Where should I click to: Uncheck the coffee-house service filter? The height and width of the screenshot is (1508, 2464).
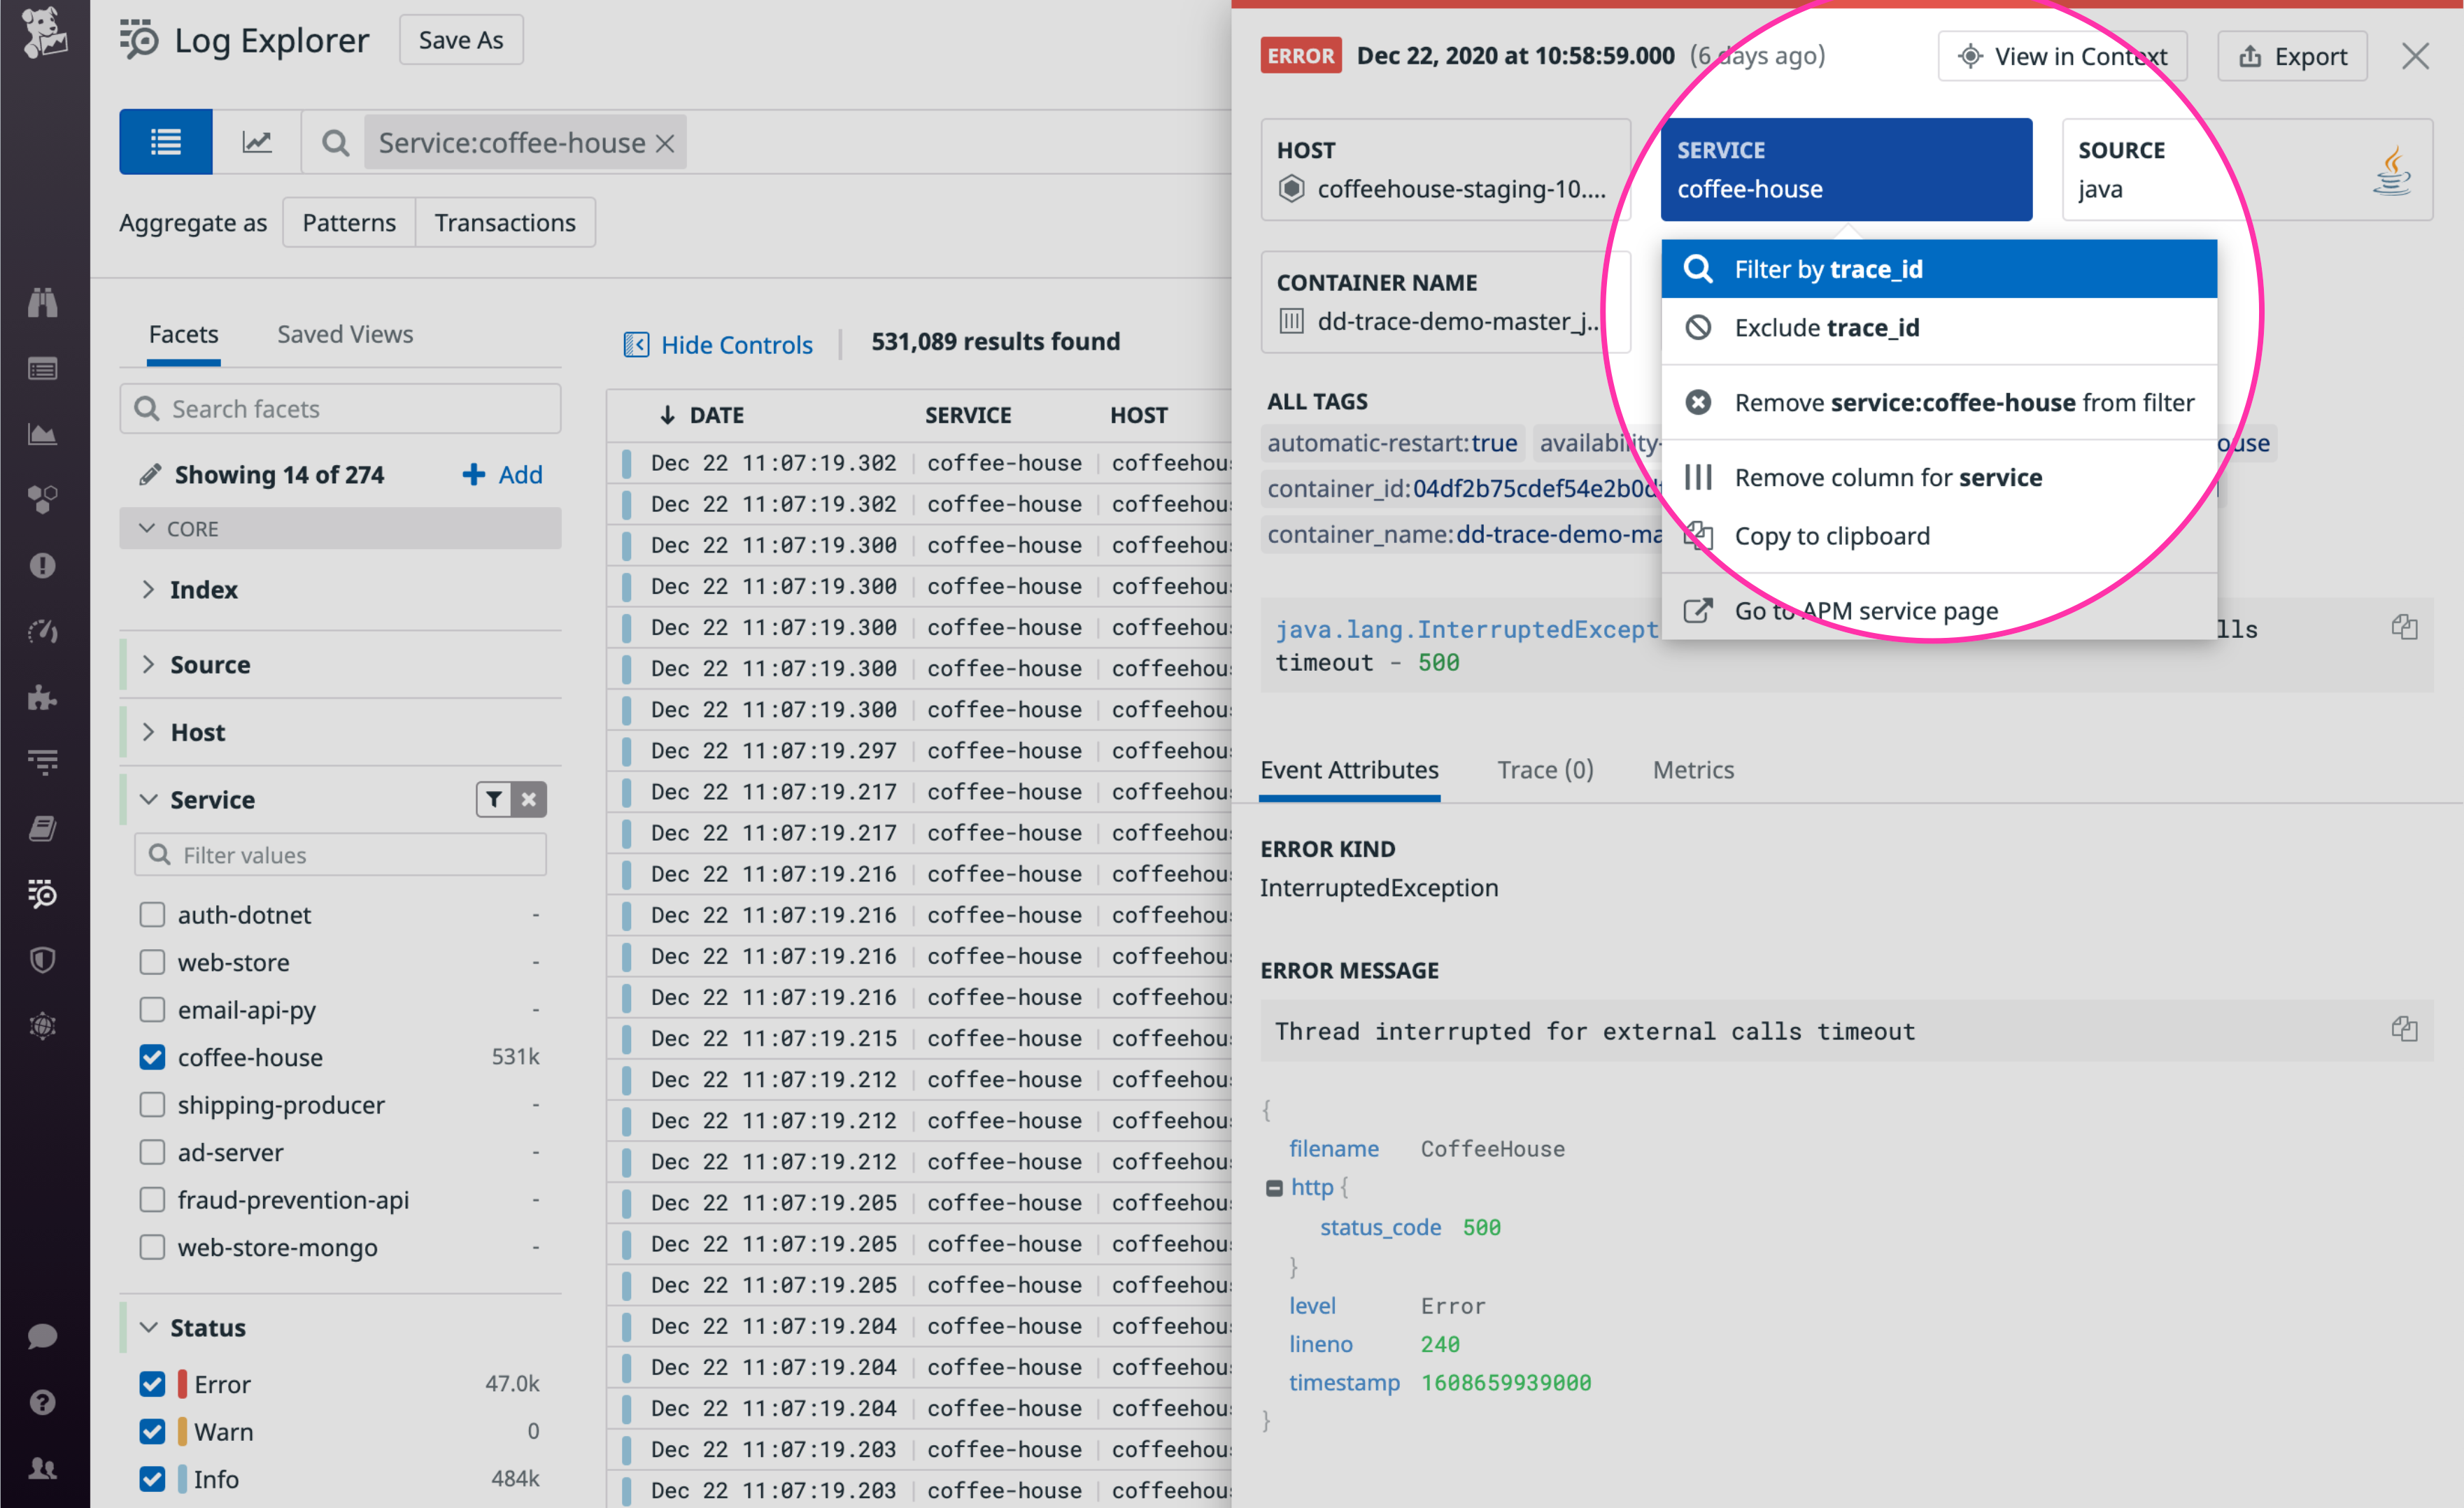[x=152, y=1057]
